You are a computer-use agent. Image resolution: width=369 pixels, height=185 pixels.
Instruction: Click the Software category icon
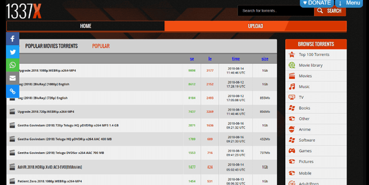coord(292,140)
